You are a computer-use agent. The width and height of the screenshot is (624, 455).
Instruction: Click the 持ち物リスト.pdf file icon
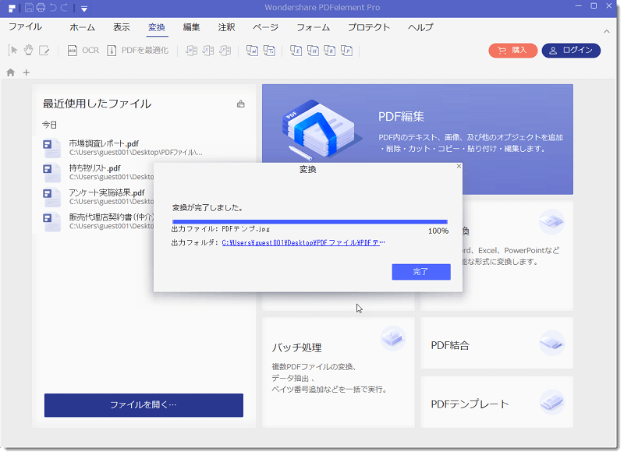coord(51,172)
